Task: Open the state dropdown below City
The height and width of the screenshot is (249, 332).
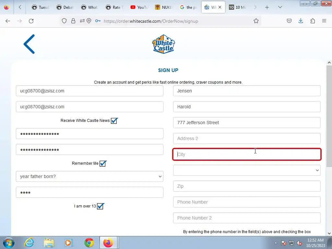Action: pyautogui.click(x=247, y=170)
